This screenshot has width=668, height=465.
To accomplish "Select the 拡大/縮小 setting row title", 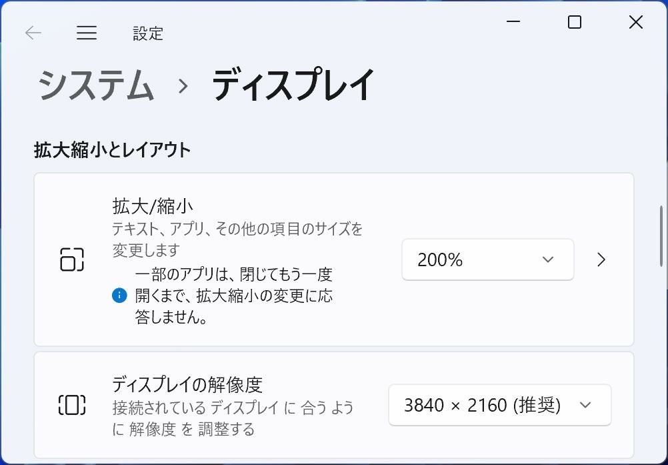I will click(x=153, y=207).
